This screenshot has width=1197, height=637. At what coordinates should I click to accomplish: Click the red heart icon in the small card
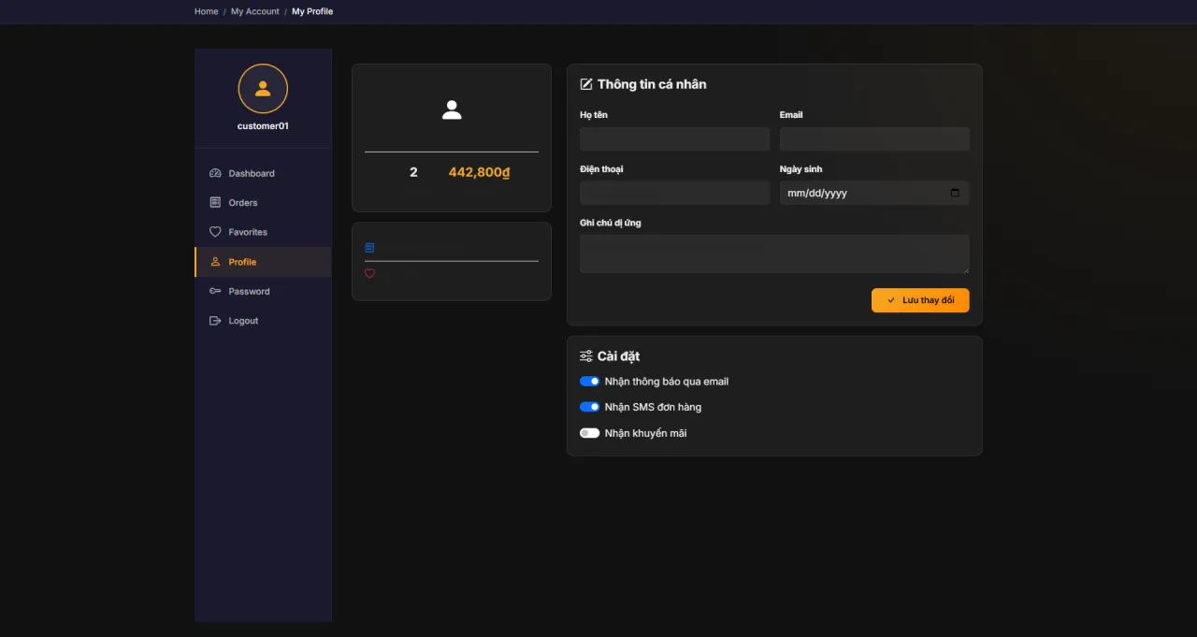[x=369, y=274]
